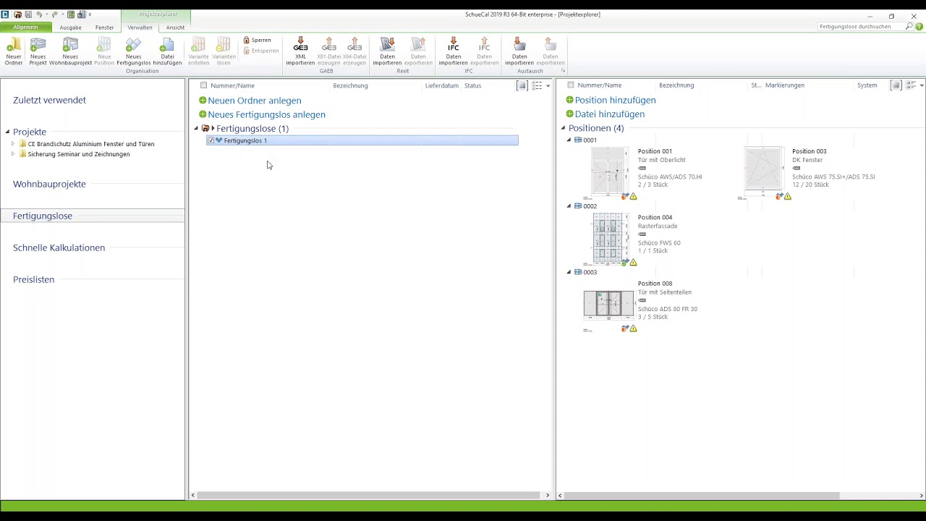Open the Ausgabe tab
926x521 pixels.
tap(70, 27)
